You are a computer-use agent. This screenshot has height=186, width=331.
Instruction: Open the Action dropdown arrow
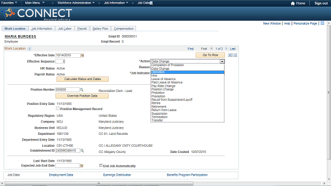222,61
